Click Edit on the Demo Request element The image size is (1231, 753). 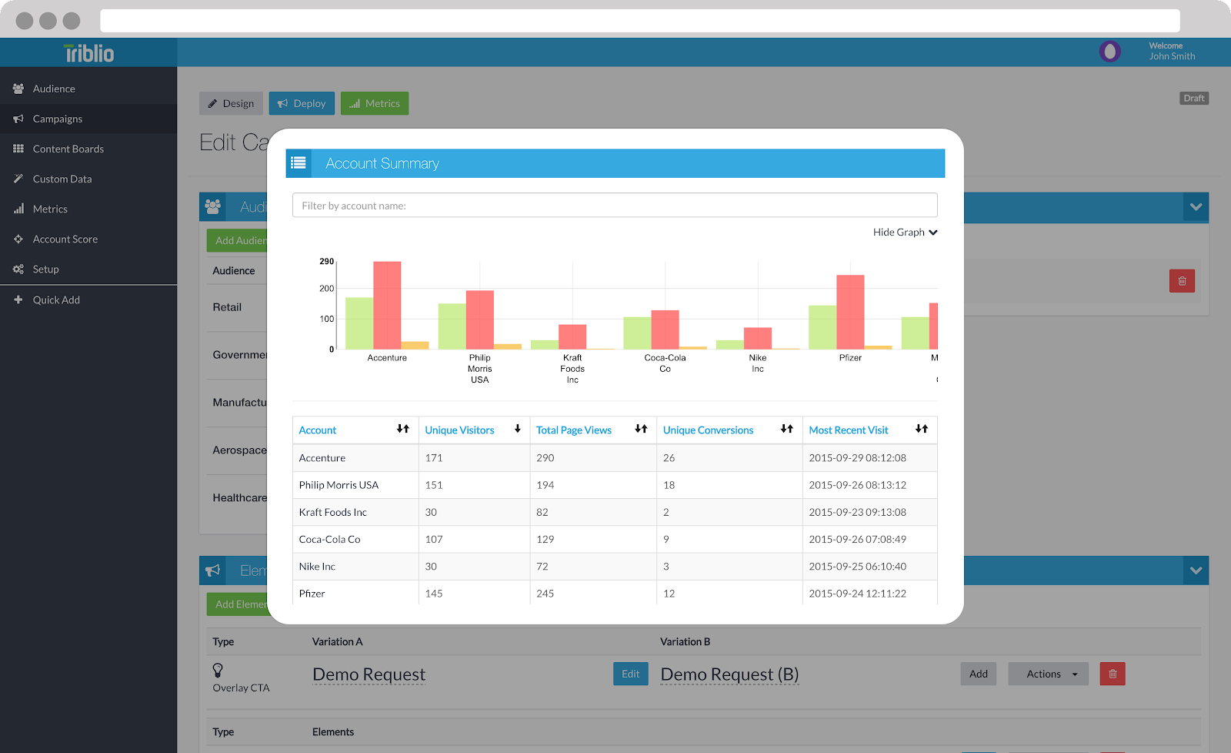coord(630,674)
